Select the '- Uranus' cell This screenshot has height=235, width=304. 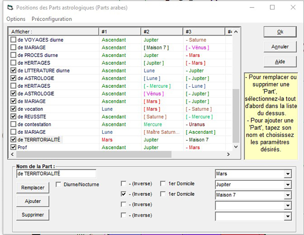(195, 125)
